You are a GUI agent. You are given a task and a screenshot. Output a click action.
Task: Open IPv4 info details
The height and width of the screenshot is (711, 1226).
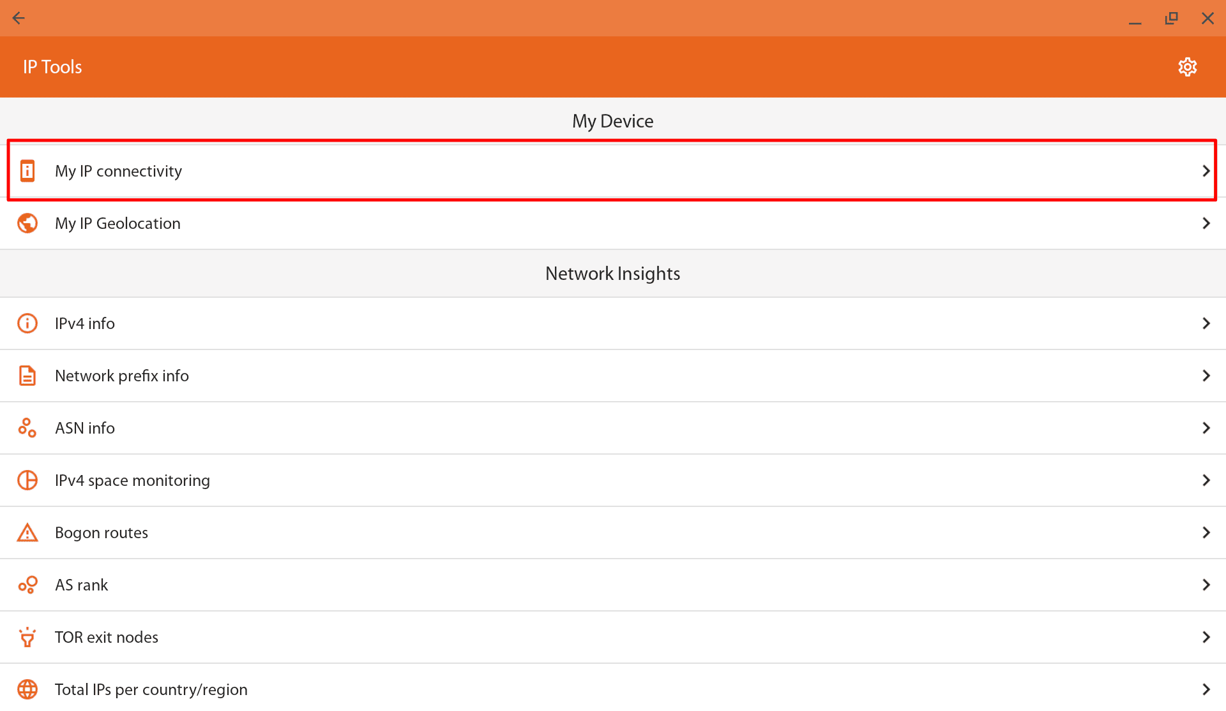coord(1206,323)
